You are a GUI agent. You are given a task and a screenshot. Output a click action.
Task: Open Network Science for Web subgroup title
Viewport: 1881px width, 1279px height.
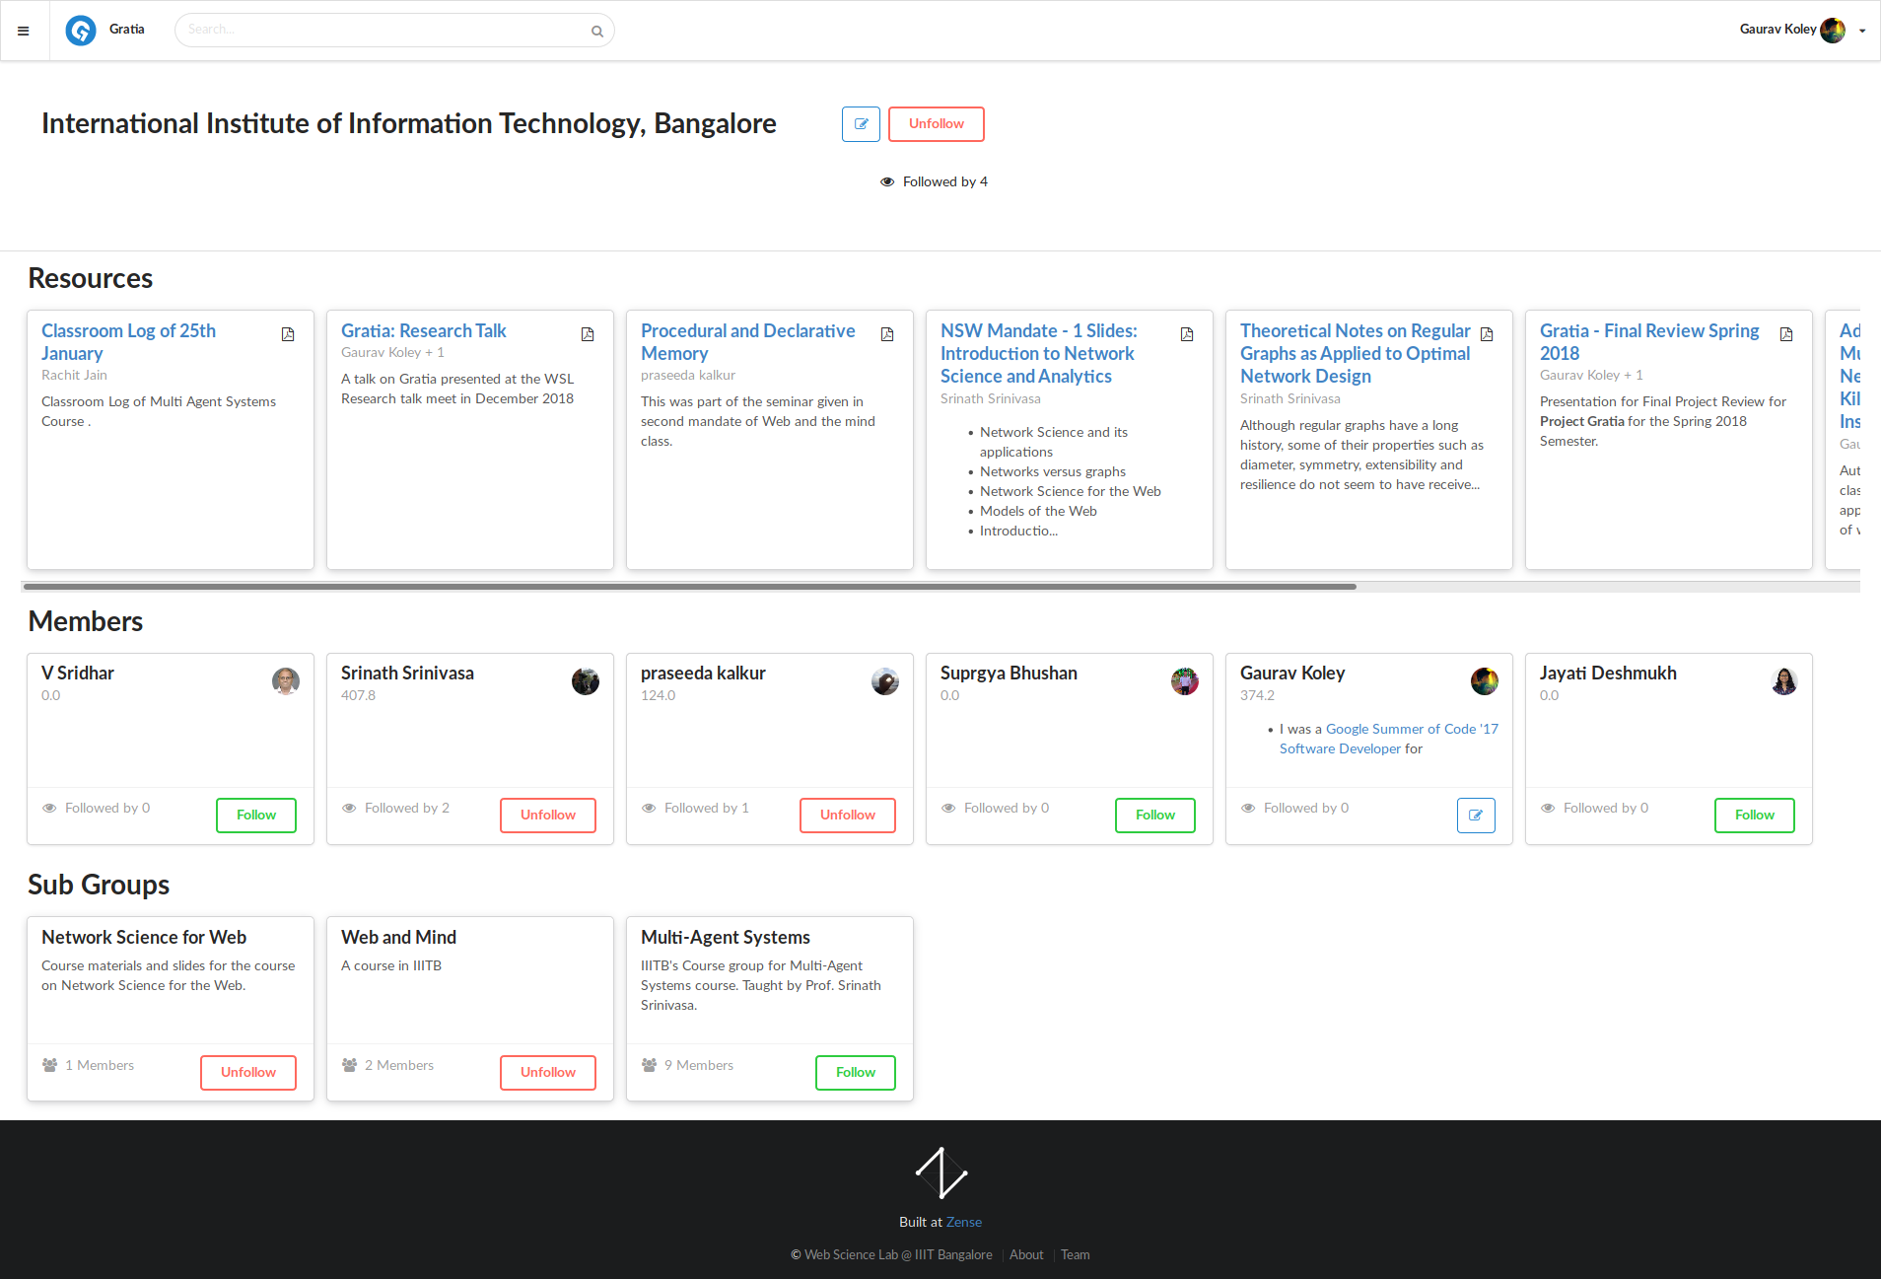[x=144, y=938]
